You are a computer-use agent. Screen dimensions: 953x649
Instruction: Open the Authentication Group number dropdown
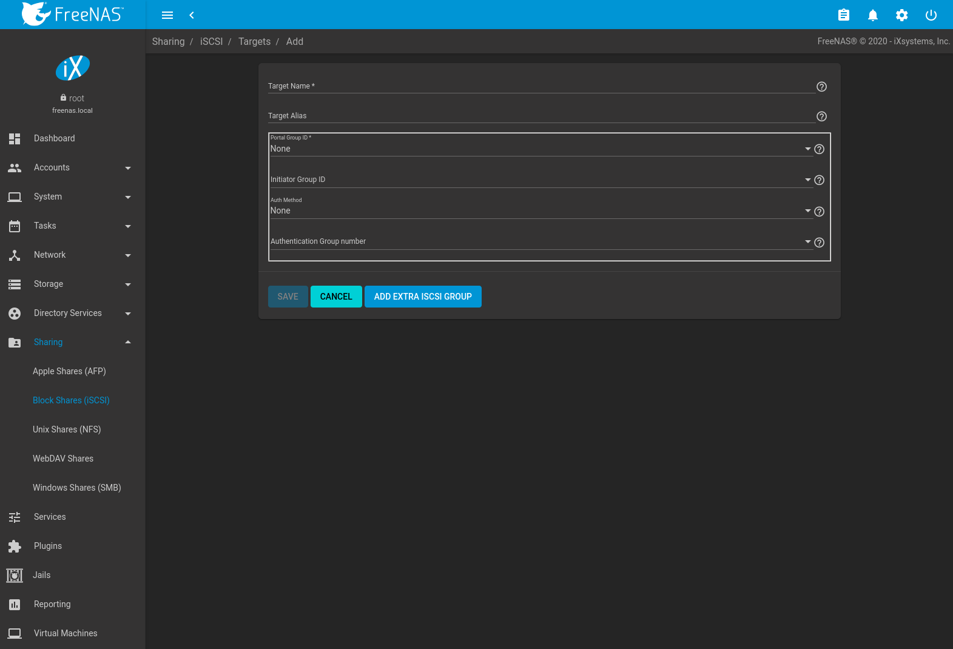(x=540, y=242)
